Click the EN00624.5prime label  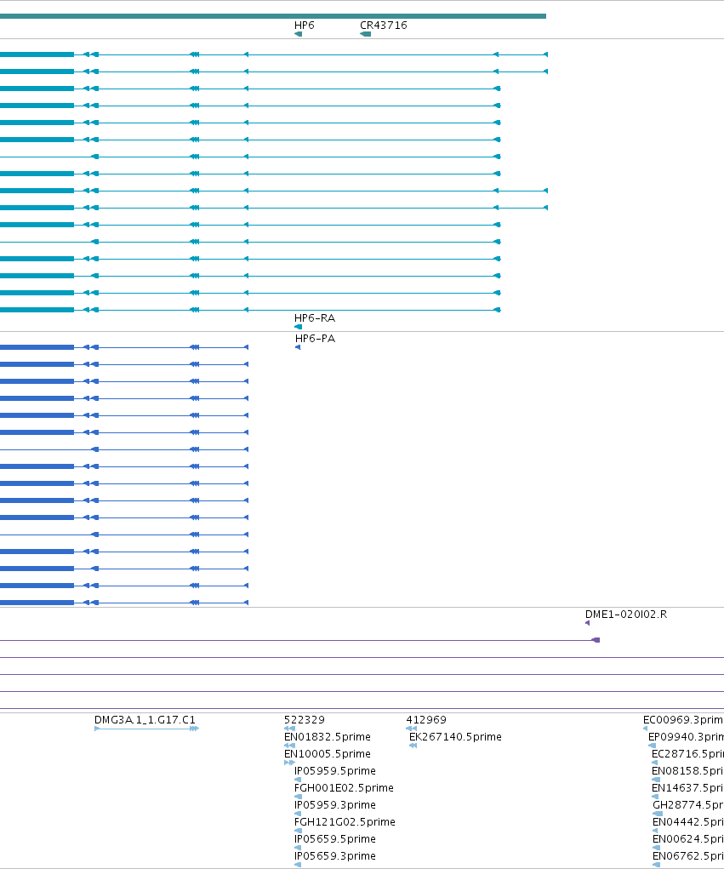[688, 839]
